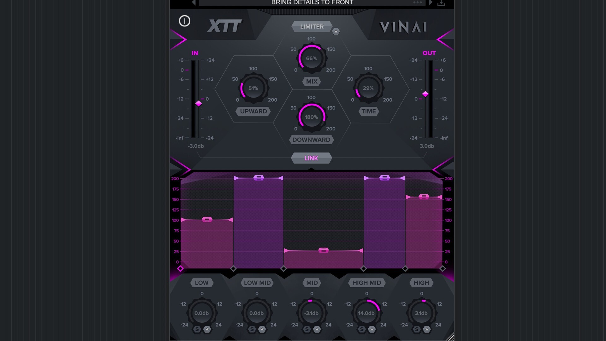Open the plugin info icon
Viewport: 606px width, 341px height.
[x=185, y=21]
